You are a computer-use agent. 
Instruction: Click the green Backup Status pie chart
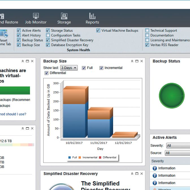pos(172,96)
